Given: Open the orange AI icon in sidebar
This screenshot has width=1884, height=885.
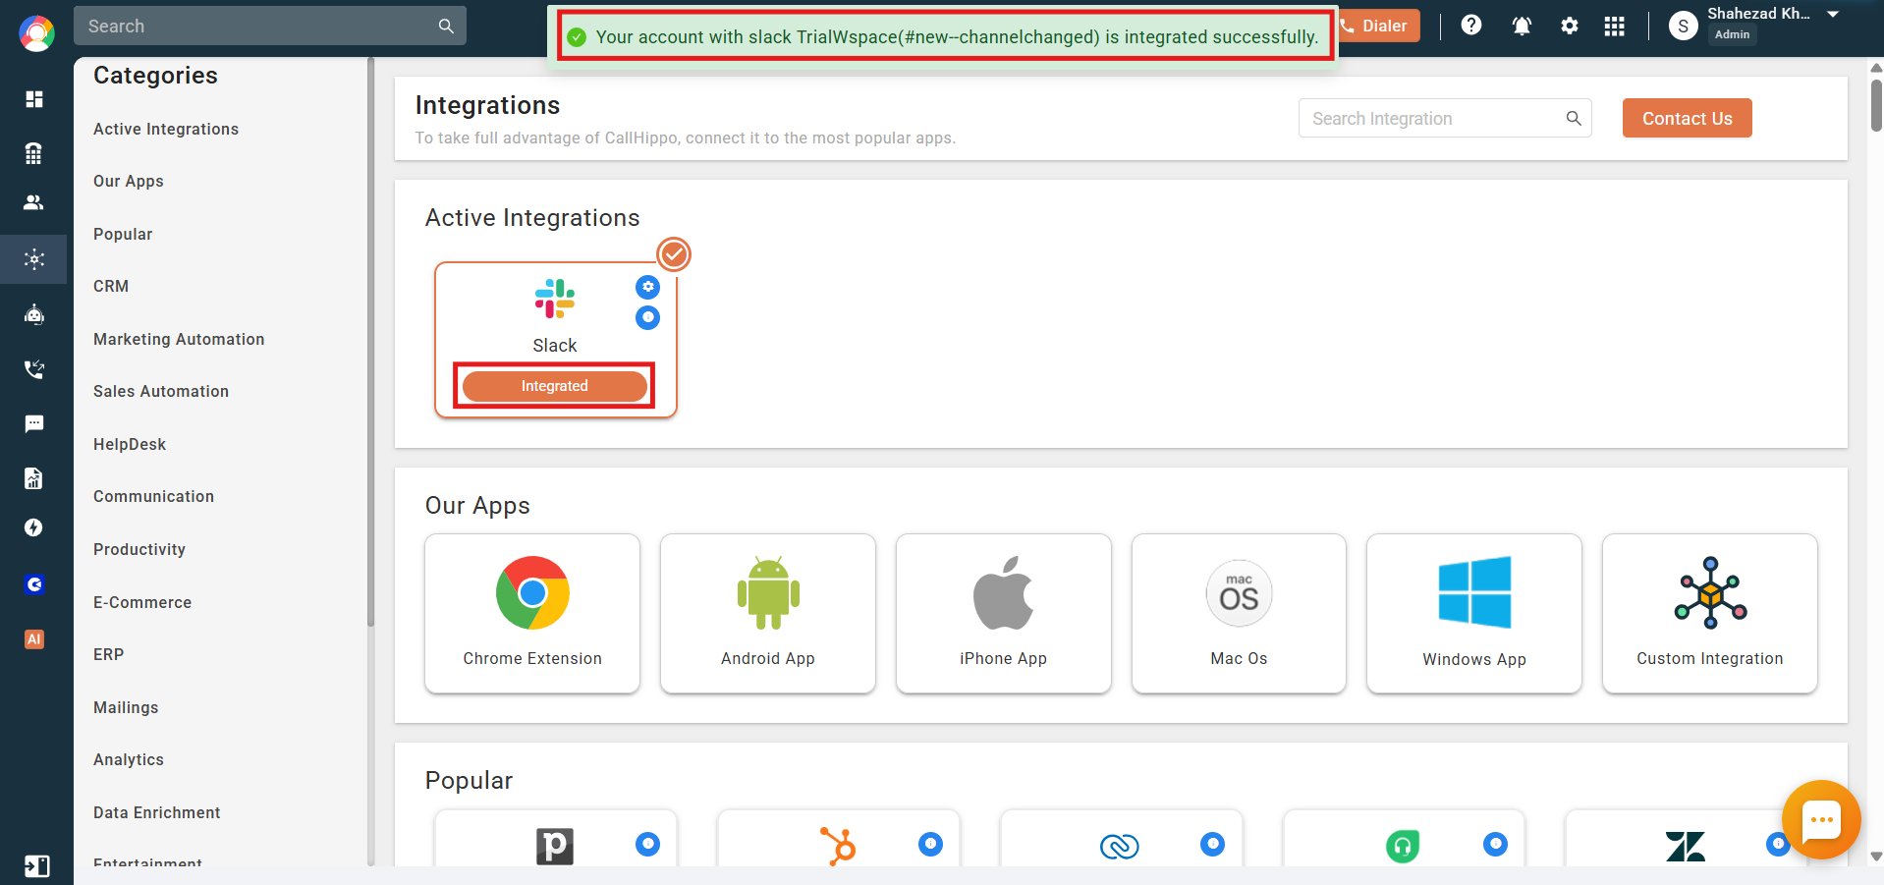Looking at the screenshot, I should [34, 639].
